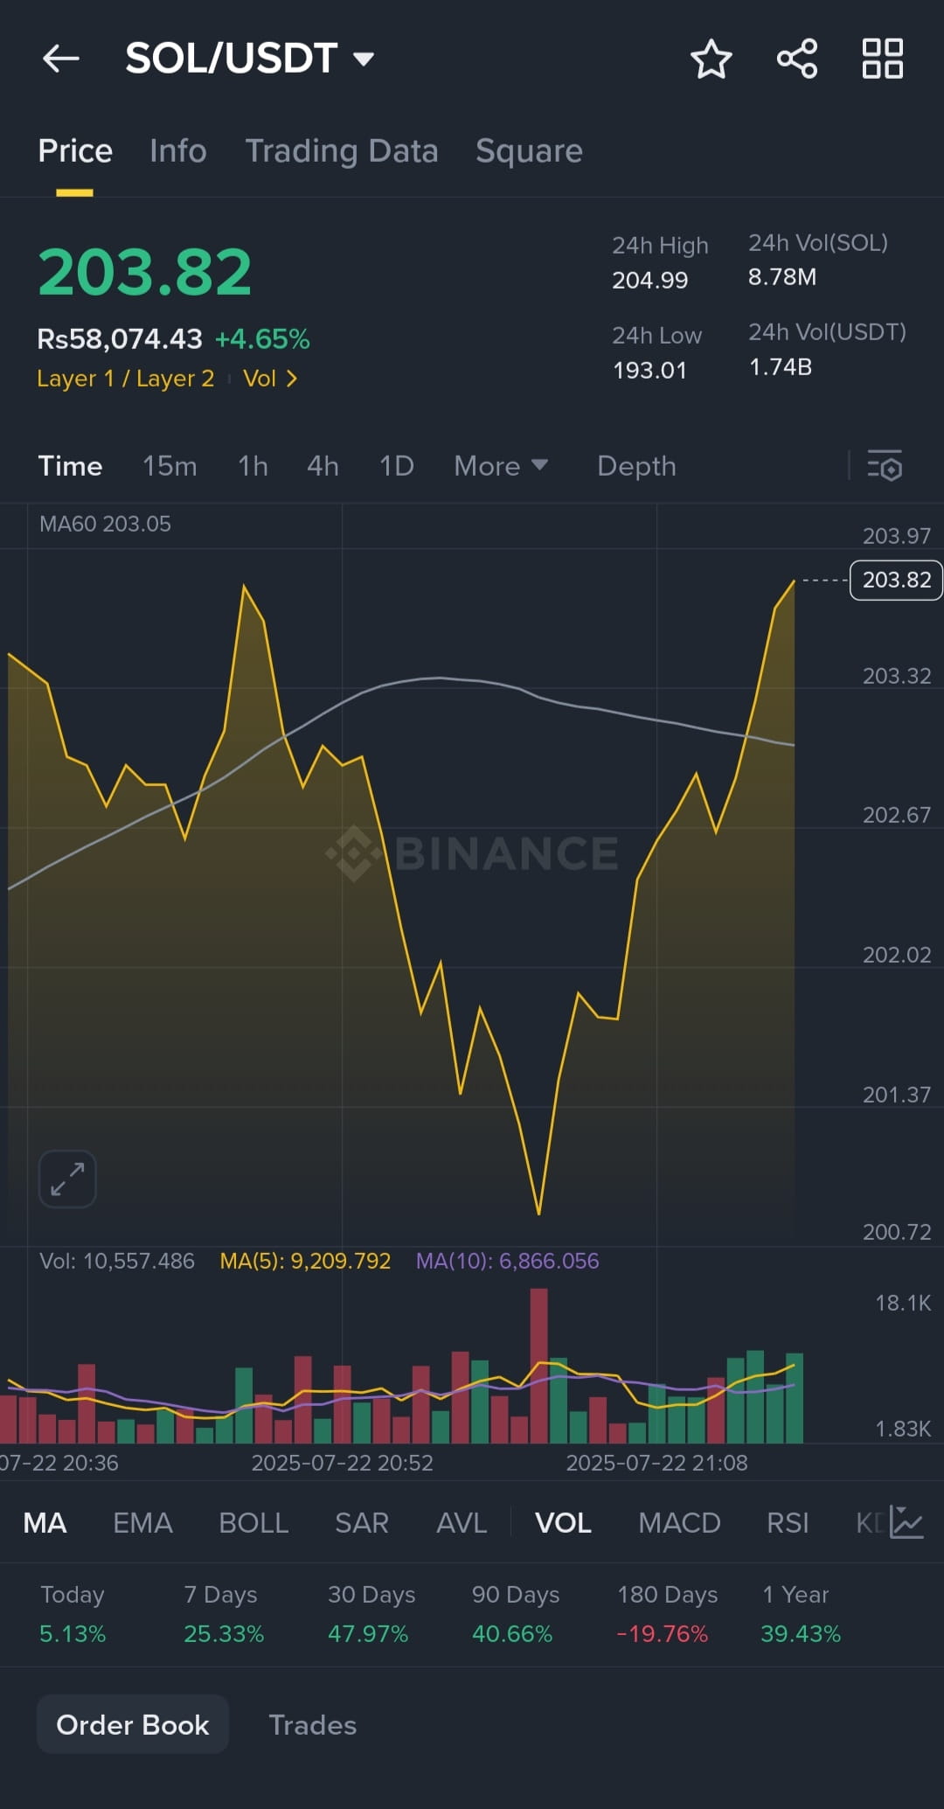Open the SOL/USDT pair dropdown
Screen dimensions: 944x1809
[250, 59]
